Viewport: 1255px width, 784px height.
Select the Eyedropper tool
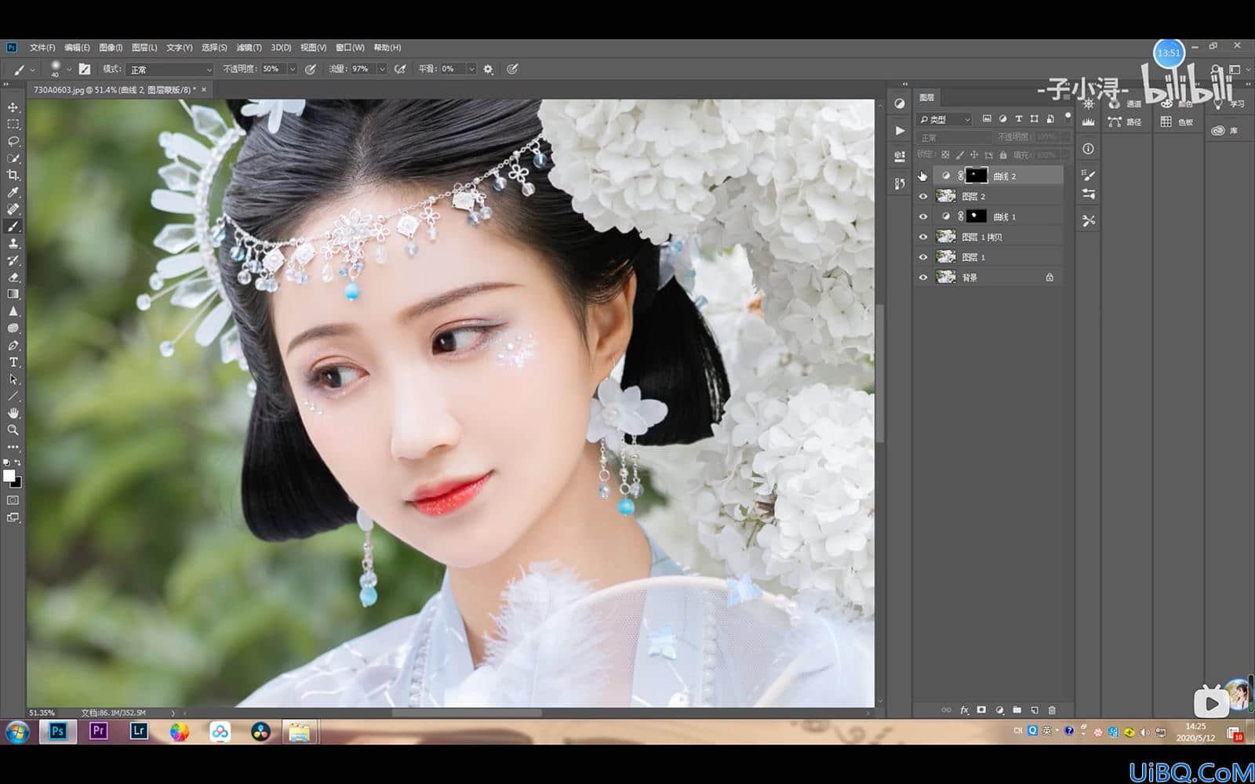13,193
